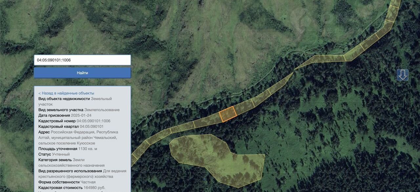420x192 pixels.
Task: Click the Площадь уточненная 1130 кв. м line
Action: tap(68, 149)
